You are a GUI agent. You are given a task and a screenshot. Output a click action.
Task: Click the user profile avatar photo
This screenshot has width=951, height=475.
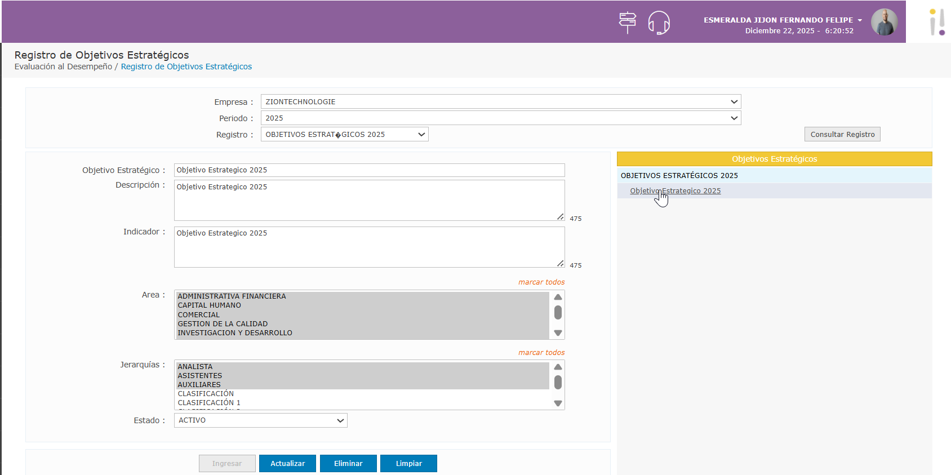point(884,22)
